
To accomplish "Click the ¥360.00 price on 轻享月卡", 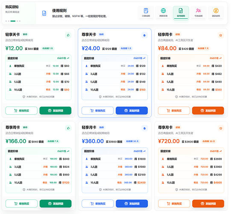I will coord(93,141).
